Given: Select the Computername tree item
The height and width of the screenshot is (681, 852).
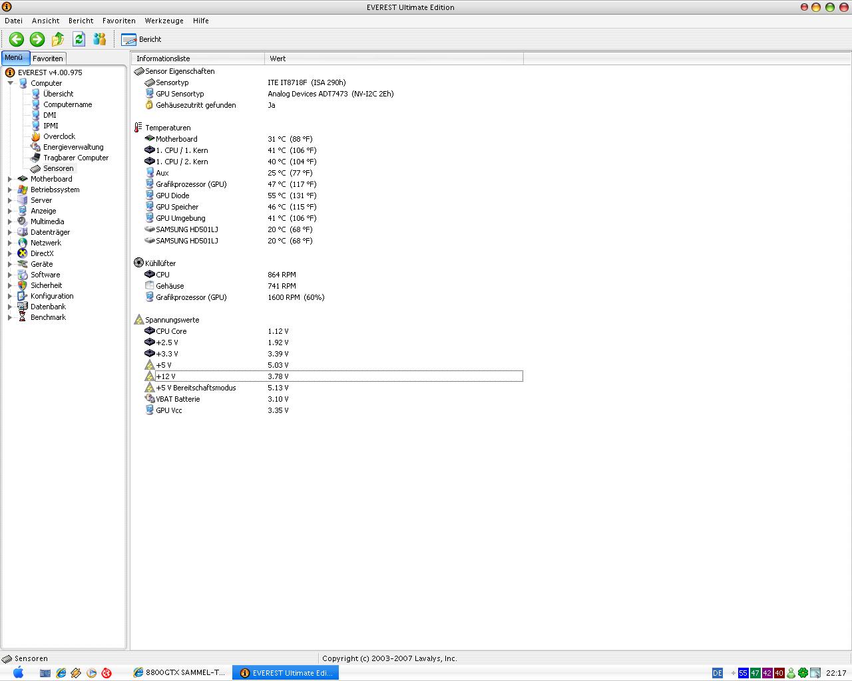Looking at the screenshot, I should point(68,104).
